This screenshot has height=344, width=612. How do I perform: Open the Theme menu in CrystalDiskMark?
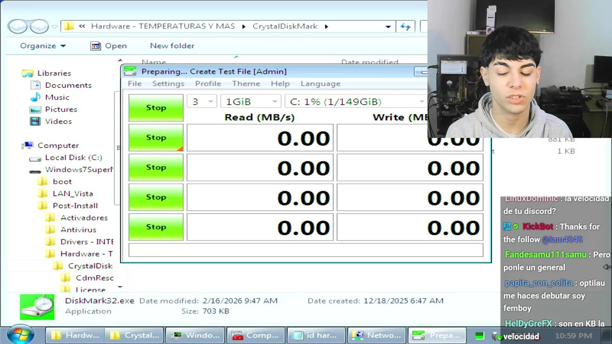tap(246, 84)
